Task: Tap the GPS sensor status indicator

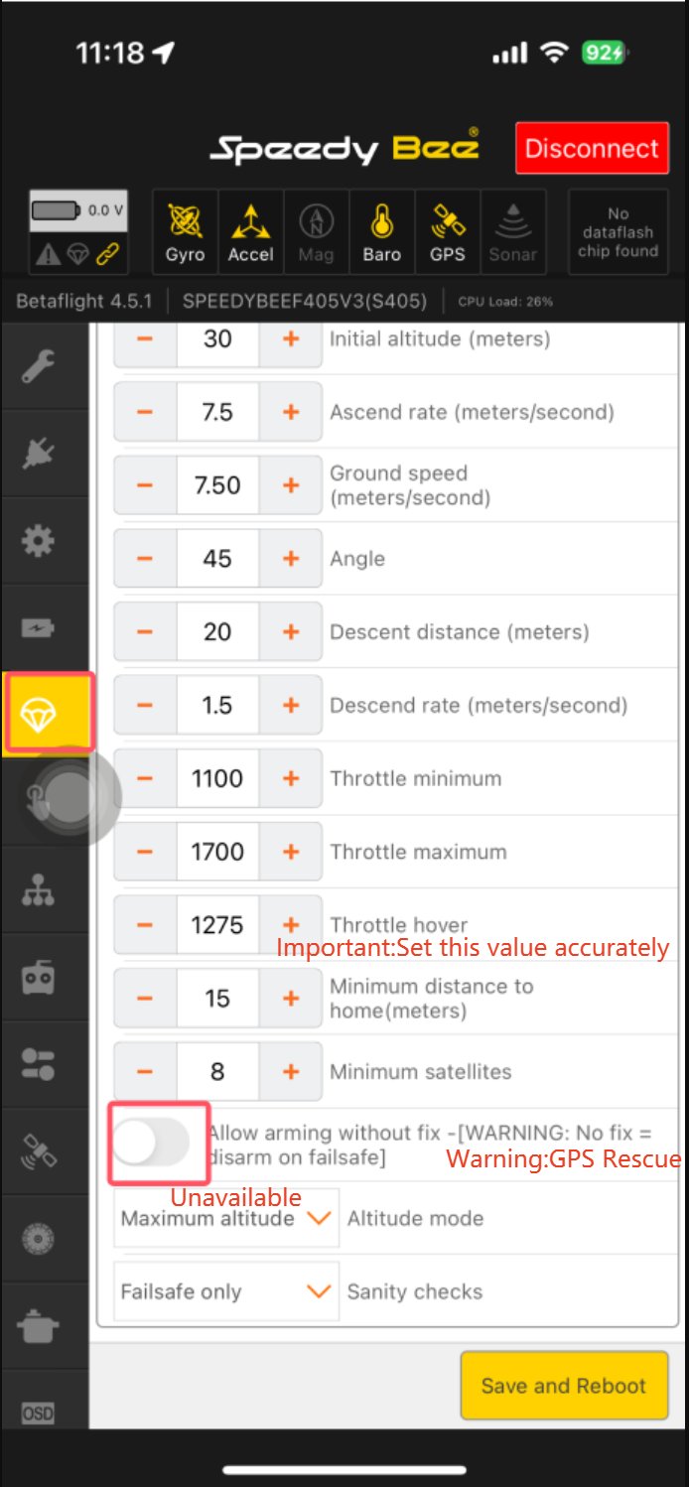Action: click(448, 231)
